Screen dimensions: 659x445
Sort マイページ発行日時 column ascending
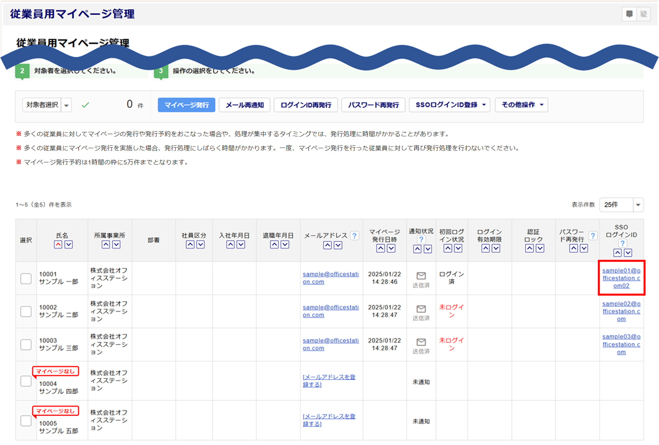pos(380,249)
